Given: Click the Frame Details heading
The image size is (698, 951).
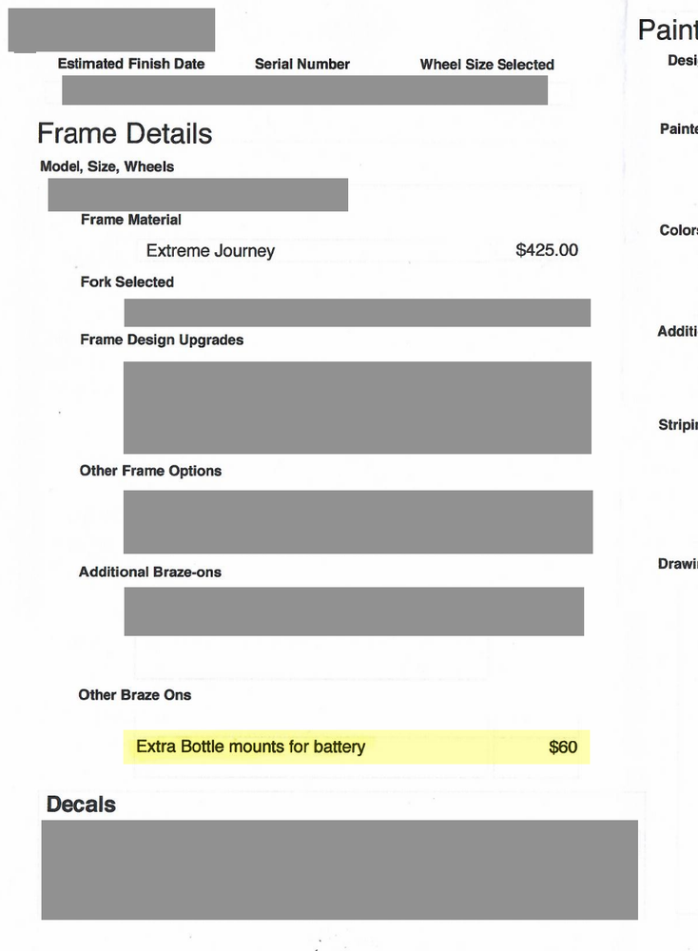Looking at the screenshot, I should click(x=125, y=133).
